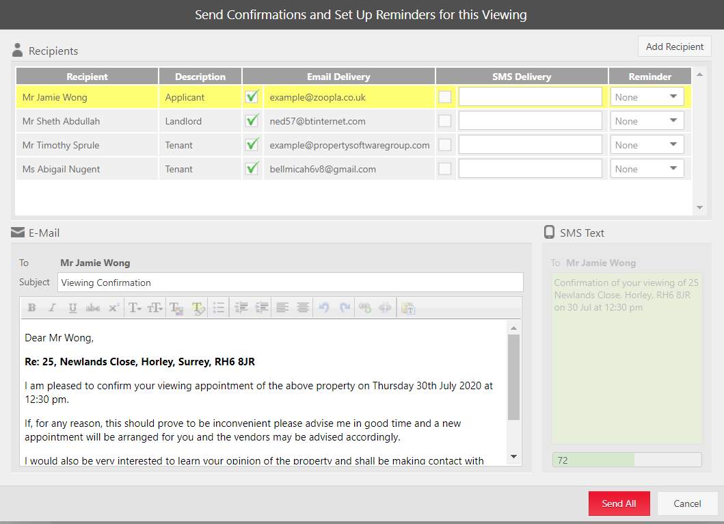The width and height of the screenshot is (724, 524).
Task: Uncheck email delivery for Mr Sheth Abdullah
Action: 252,121
